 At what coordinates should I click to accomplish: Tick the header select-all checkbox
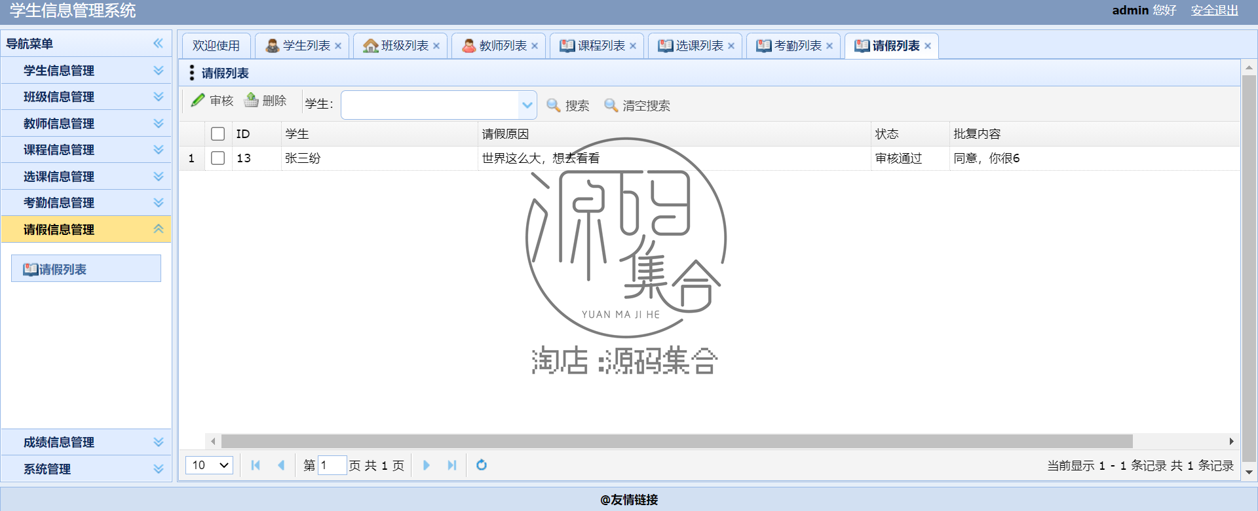click(x=218, y=134)
